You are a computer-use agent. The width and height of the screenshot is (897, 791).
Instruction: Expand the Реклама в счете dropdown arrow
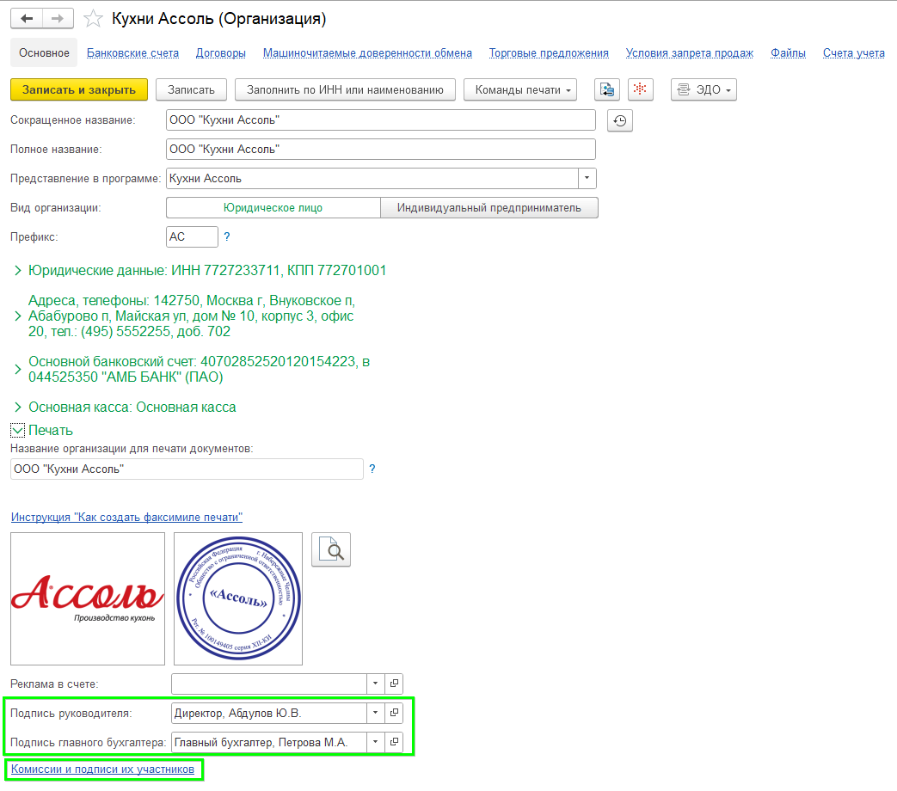tap(375, 684)
